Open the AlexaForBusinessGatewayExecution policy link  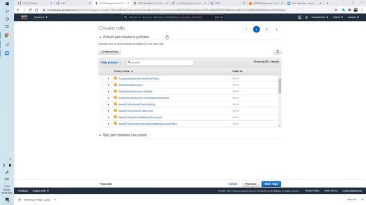coord(140,117)
